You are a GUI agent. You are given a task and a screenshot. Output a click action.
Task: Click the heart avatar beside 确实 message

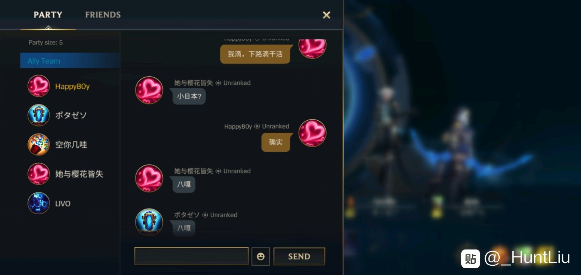point(313,133)
